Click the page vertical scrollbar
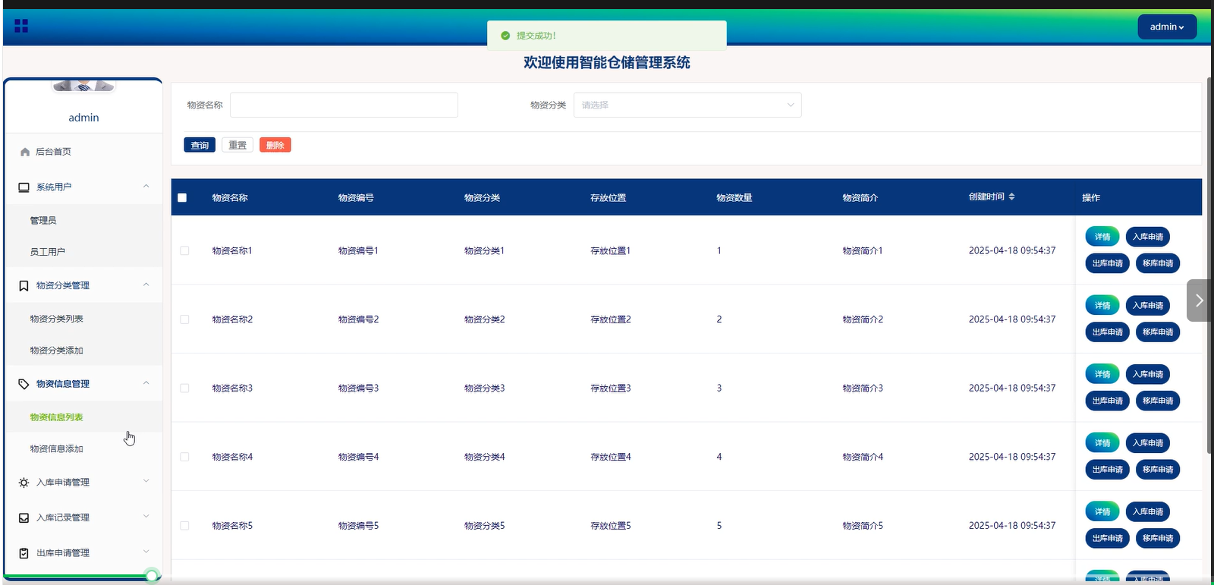 (x=1209, y=266)
